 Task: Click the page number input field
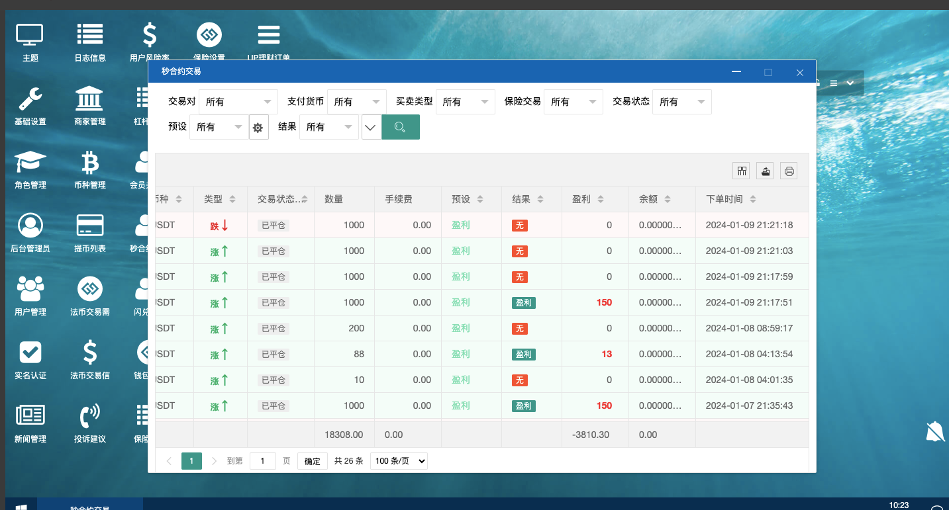(263, 461)
